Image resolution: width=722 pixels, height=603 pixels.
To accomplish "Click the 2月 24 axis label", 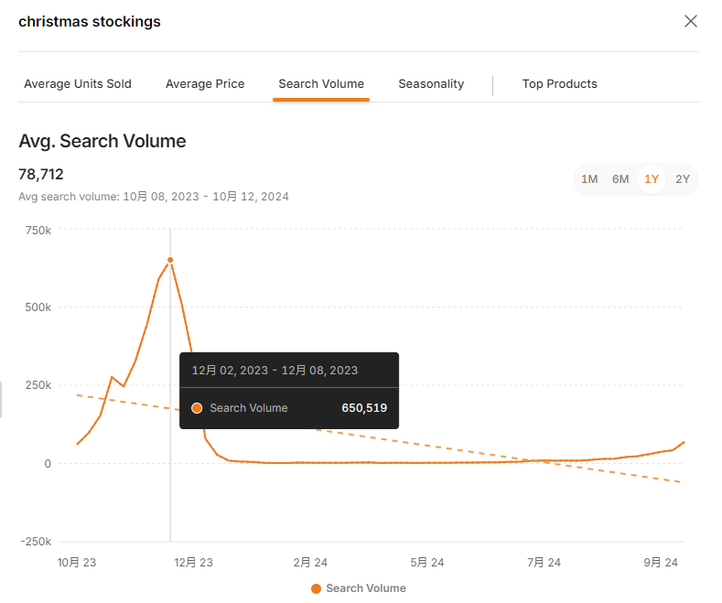I will point(310,563).
